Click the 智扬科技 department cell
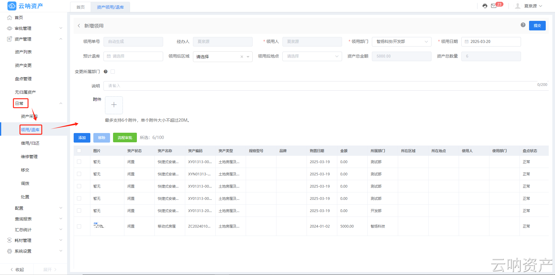Screen dimensions: 555x275 coord(378,226)
